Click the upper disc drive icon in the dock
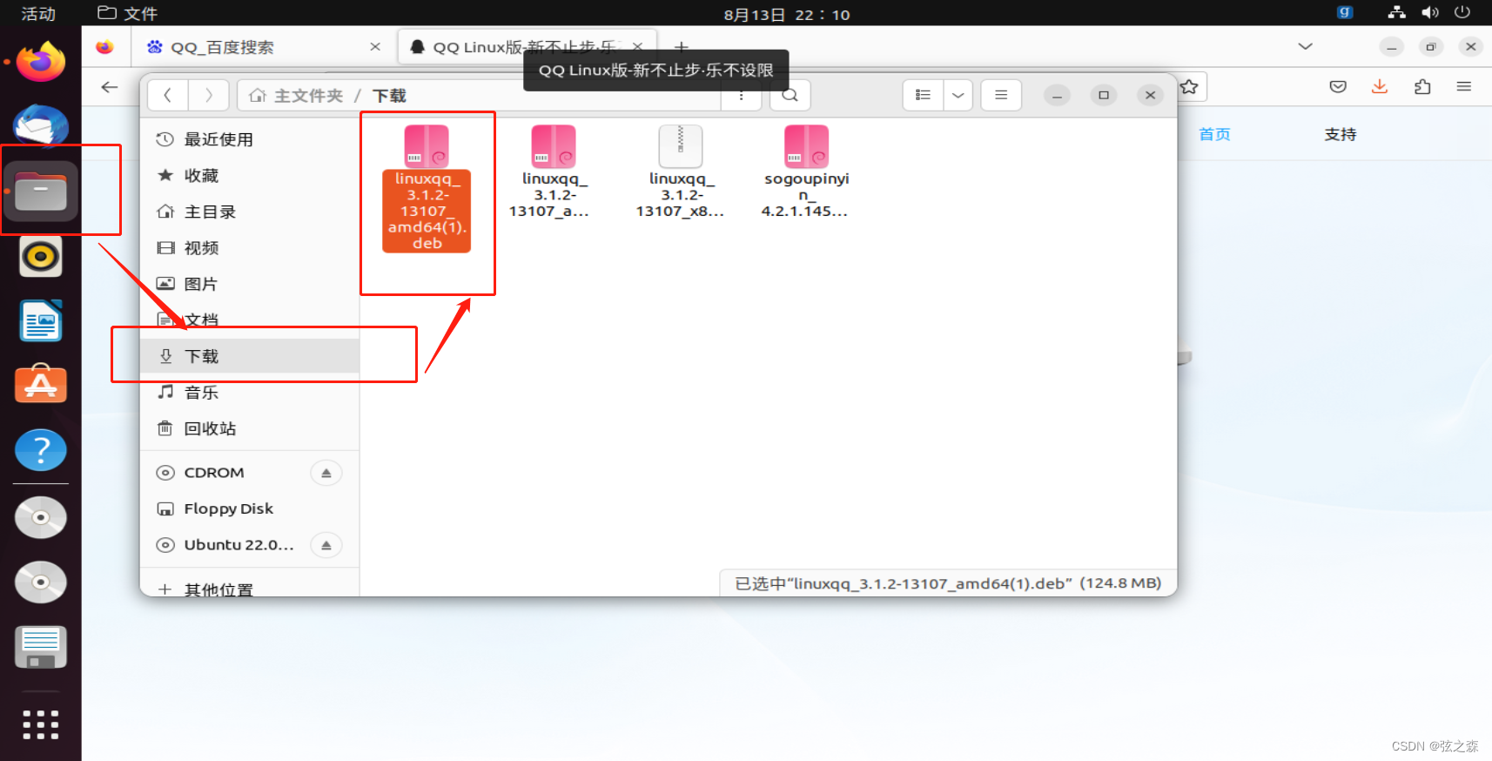Viewport: 1492px width, 761px height. (40, 517)
